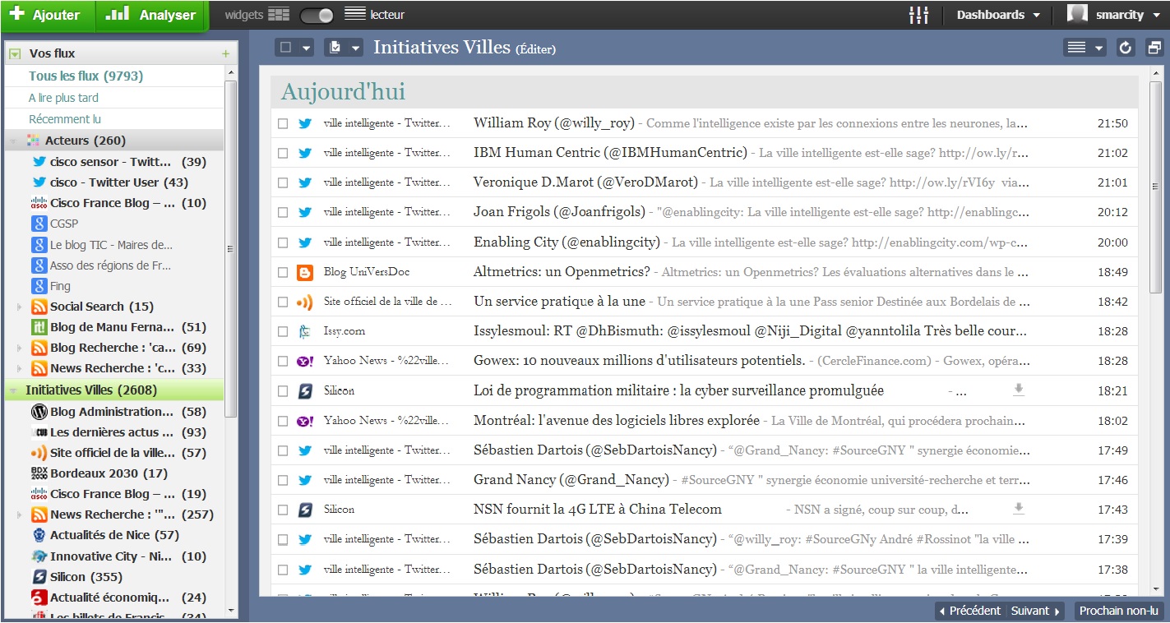Open Le blog TIC - Maires feed
Viewport: 1170px width, 623px height.
click(111, 245)
